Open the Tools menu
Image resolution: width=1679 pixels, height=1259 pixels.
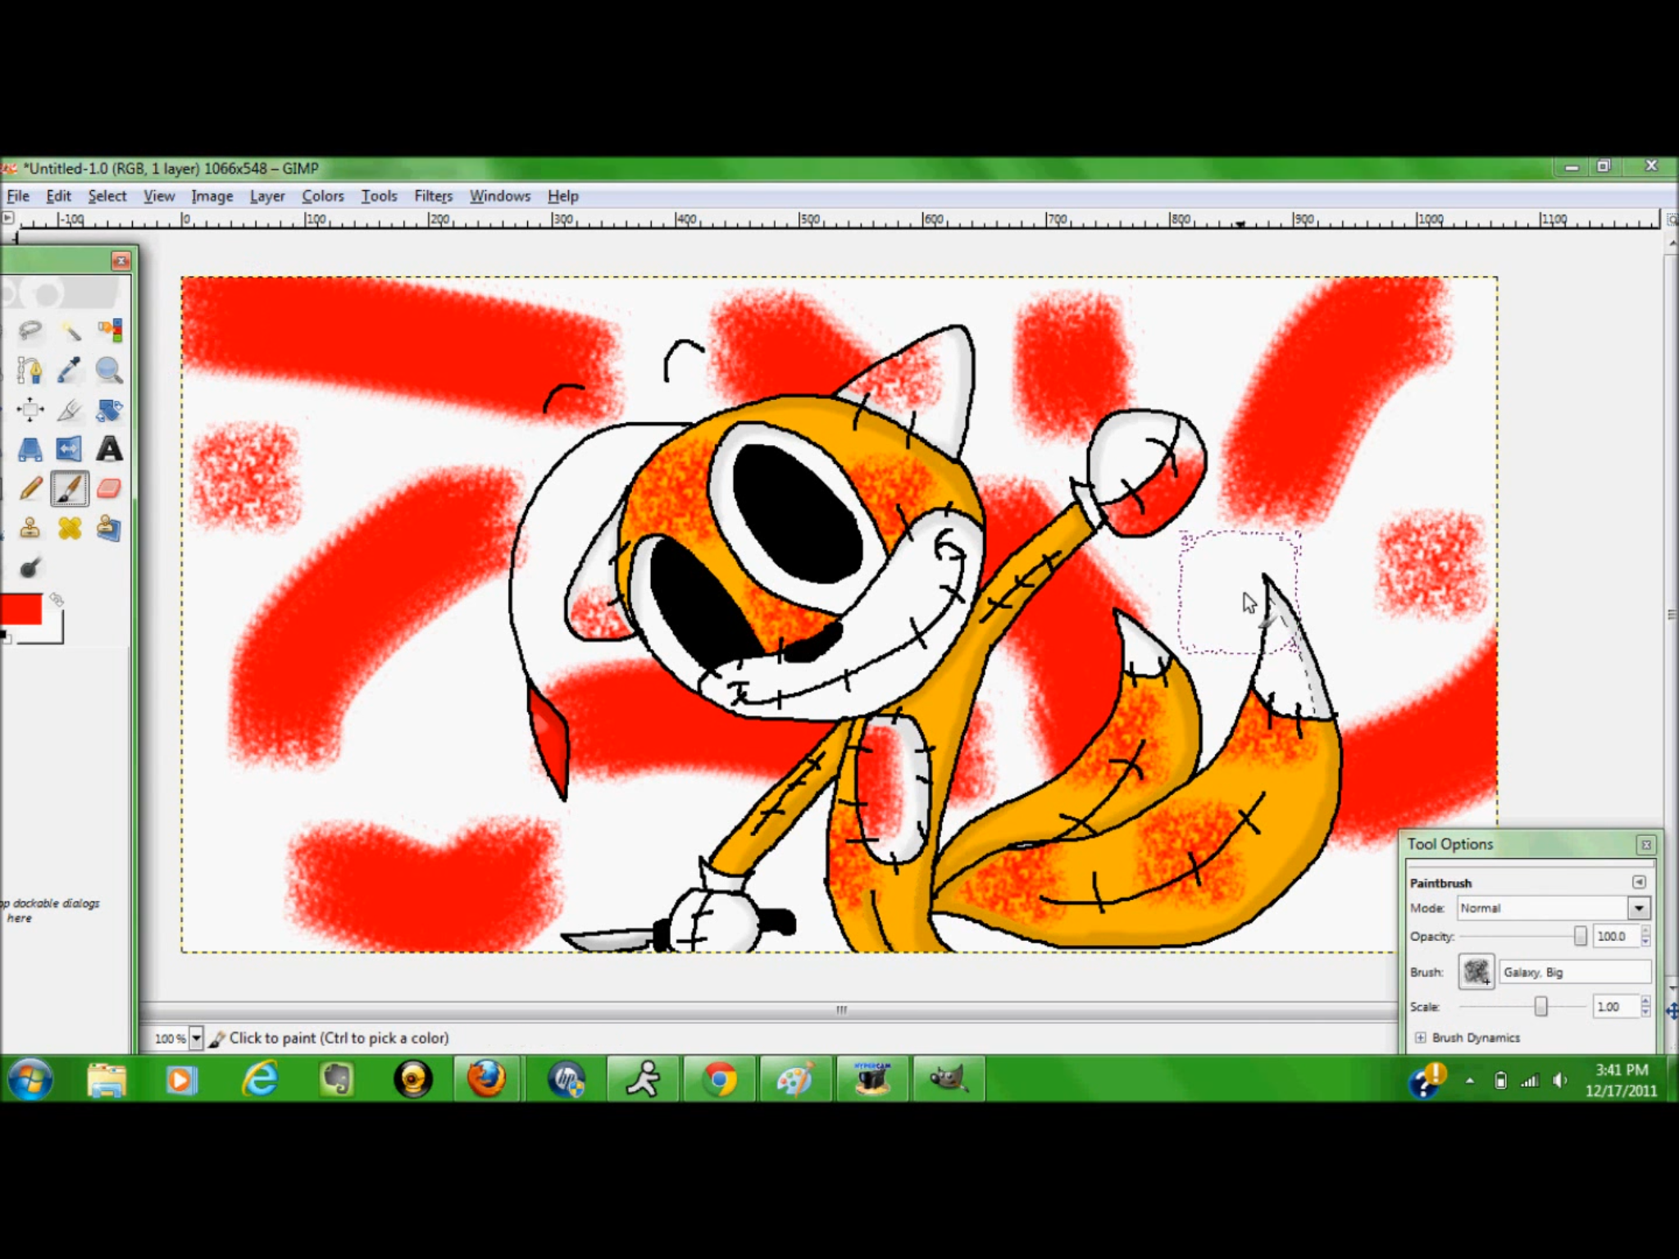(x=380, y=196)
